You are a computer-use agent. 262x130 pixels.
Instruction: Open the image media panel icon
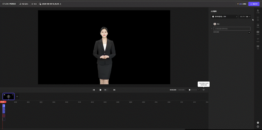258,25
